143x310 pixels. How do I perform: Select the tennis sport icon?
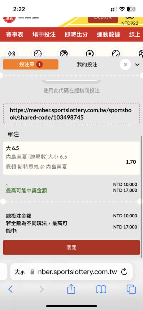click(x=116, y=53)
